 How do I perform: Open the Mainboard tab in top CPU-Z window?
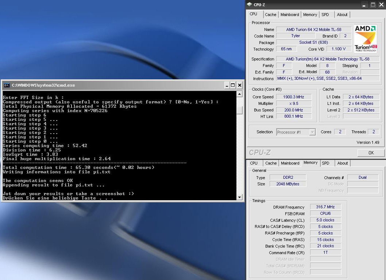[x=290, y=15]
